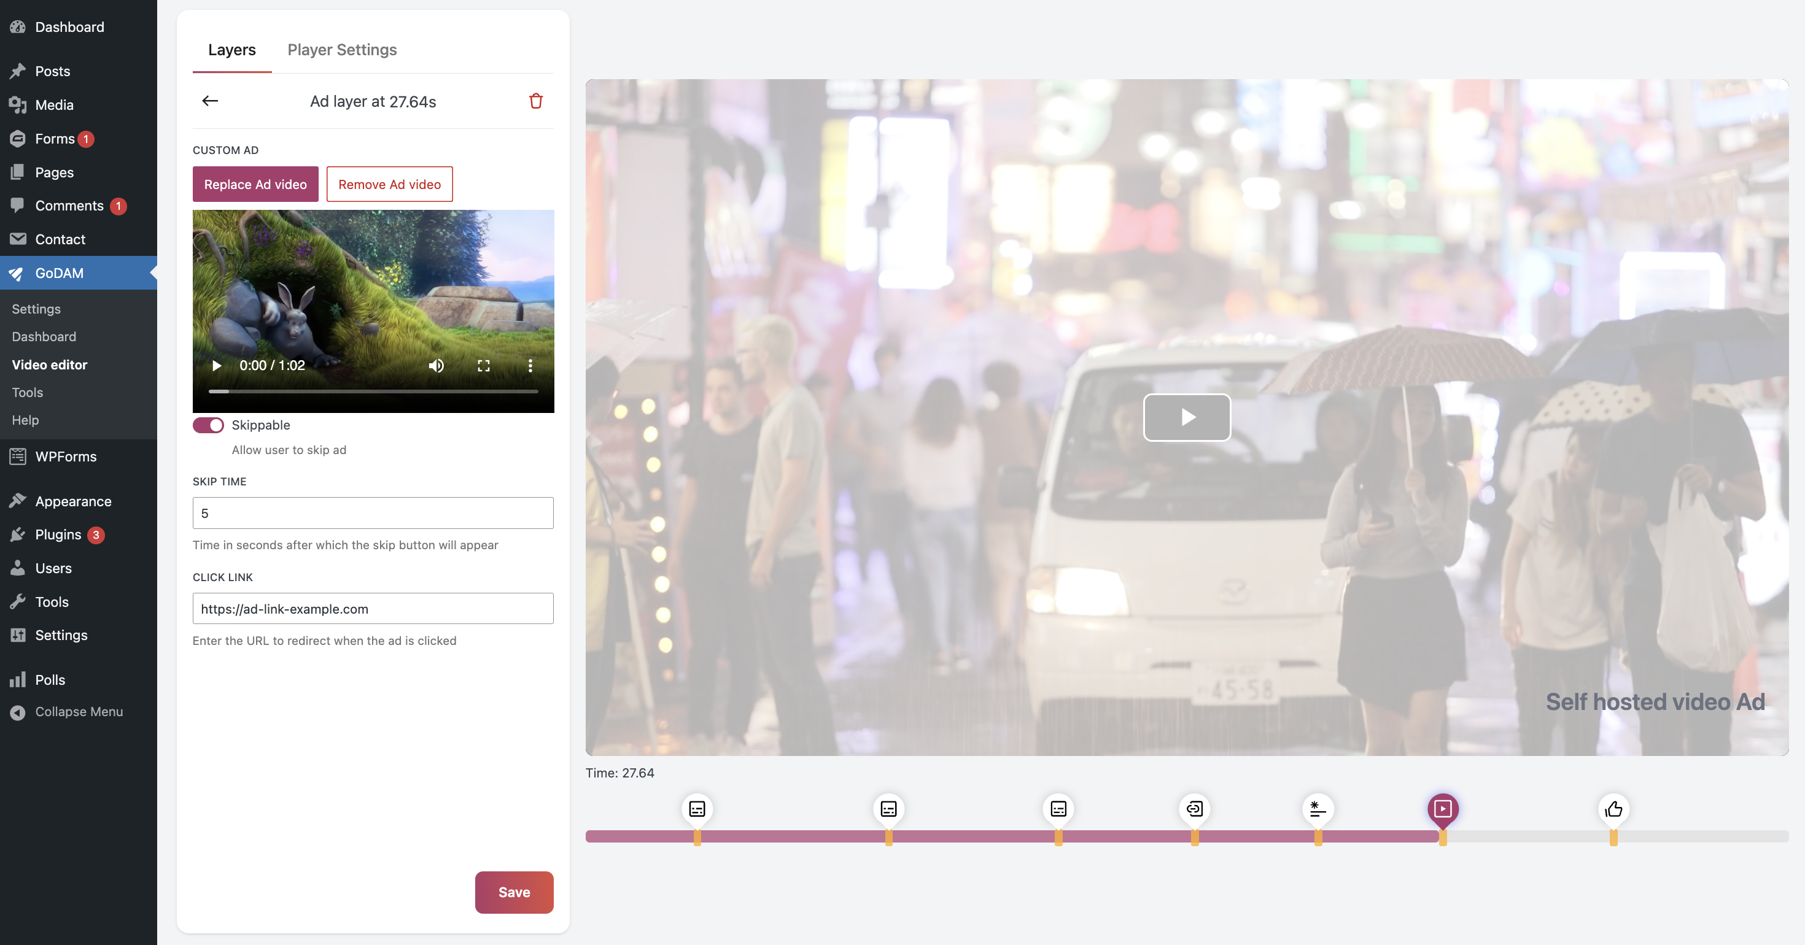Collapse the WordPress admin menu

(x=79, y=712)
